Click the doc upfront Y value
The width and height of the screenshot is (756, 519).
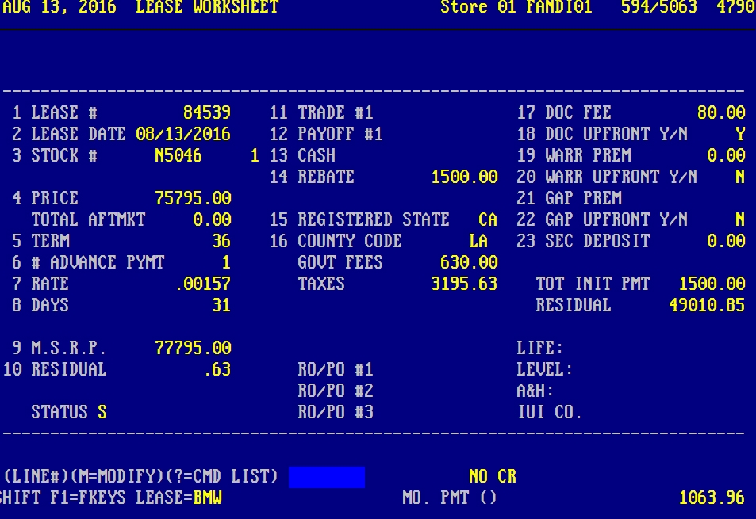coord(741,134)
